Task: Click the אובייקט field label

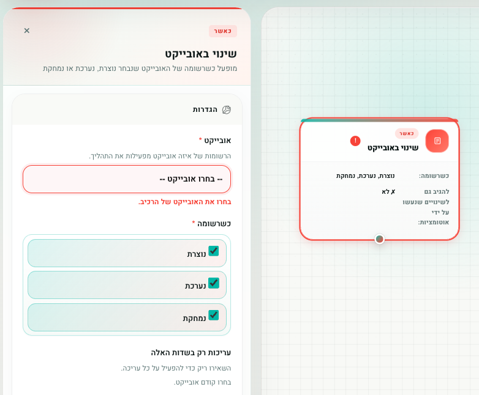Action: 217,141
